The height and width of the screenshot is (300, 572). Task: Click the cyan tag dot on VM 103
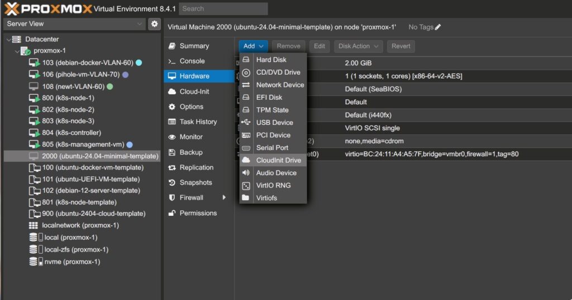(139, 62)
